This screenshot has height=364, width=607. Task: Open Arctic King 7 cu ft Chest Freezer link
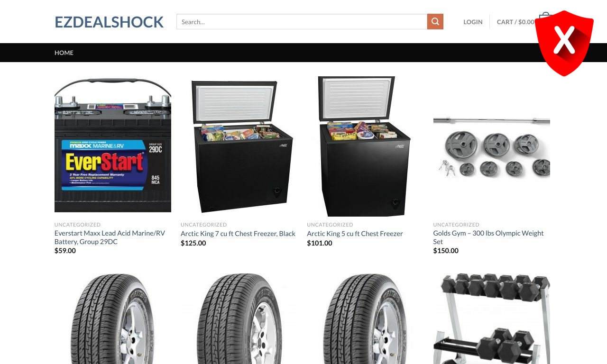pyautogui.click(x=238, y=234)
